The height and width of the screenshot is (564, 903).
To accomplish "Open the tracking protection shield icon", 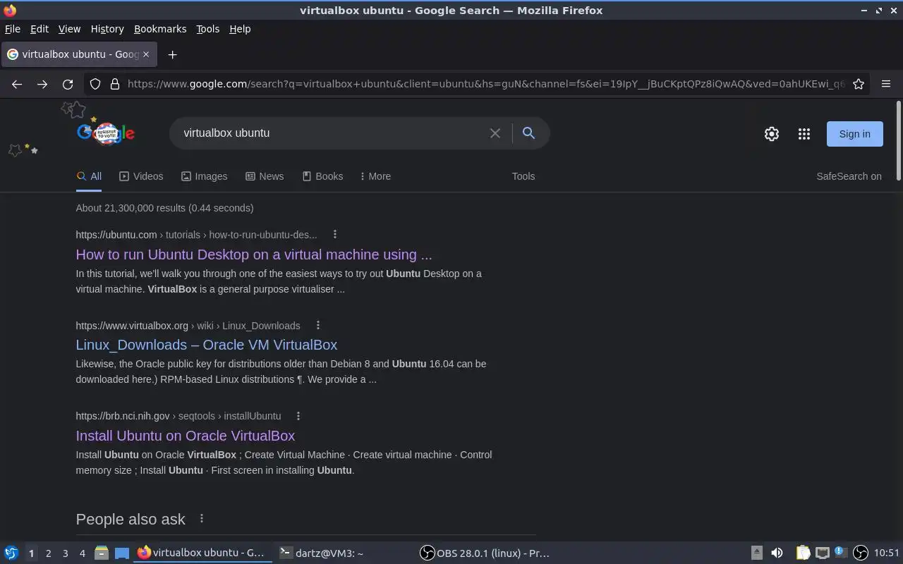I will pos(95,84).
